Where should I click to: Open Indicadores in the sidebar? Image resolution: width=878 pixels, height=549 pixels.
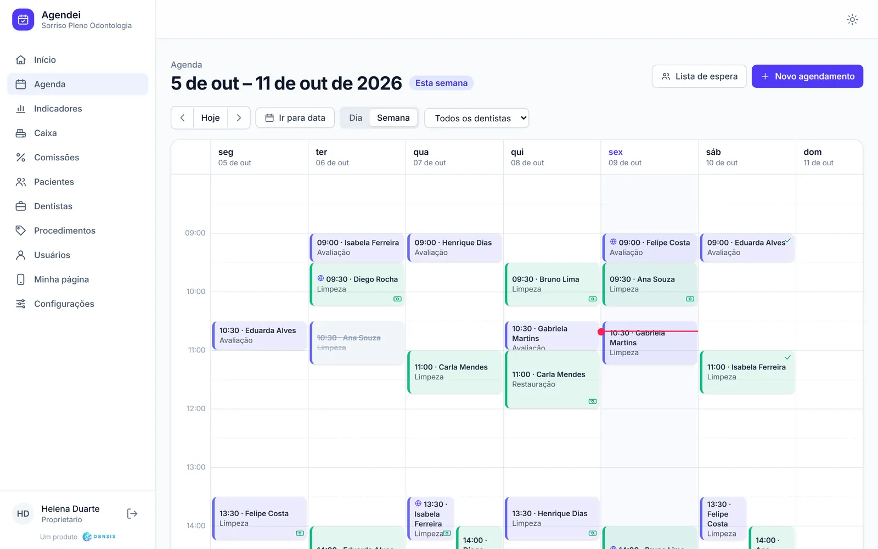click(78, 109)
